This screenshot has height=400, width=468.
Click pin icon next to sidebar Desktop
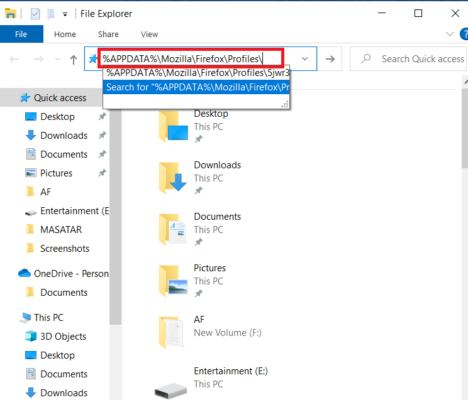[x=103, y=116]
